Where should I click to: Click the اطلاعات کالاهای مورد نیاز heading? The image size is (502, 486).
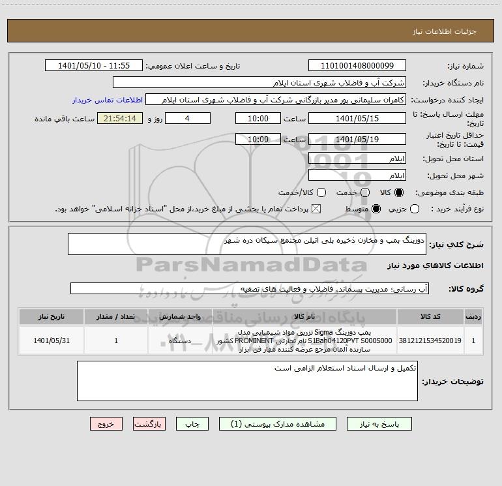435,266
